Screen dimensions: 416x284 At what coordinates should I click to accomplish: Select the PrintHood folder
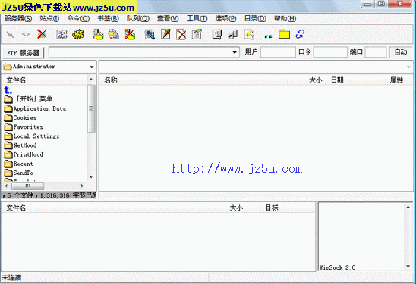click(x=24, y=154)
